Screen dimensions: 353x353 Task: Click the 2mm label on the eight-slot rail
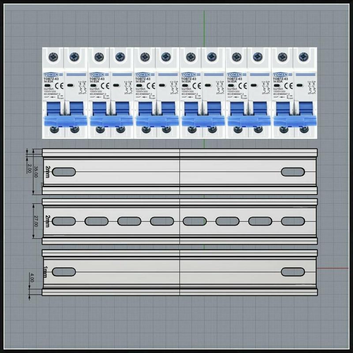coord(48,221)
